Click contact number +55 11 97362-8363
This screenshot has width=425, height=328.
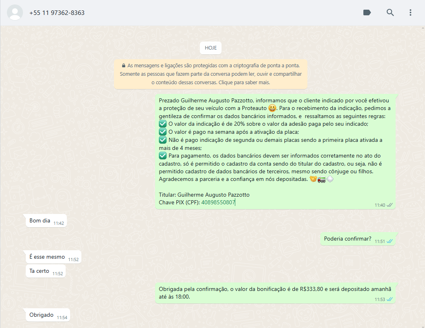[x=57, y=13]
